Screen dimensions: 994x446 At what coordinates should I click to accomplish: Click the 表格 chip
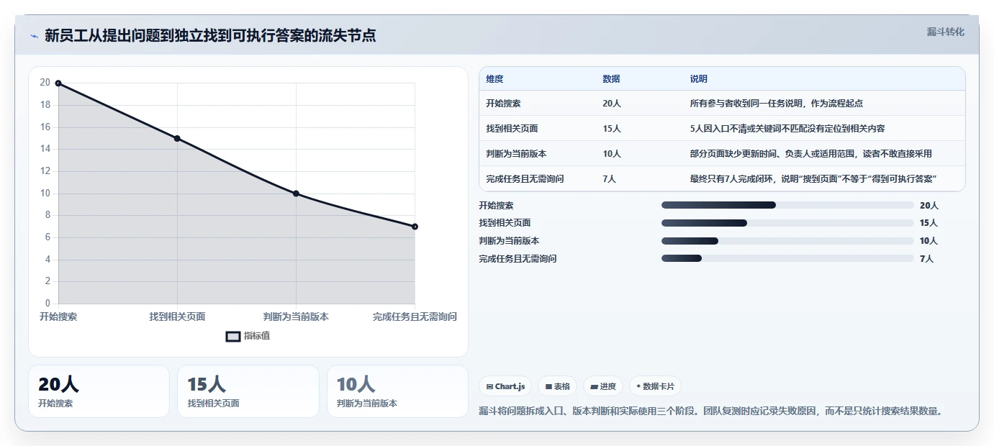[x=557, y=386]
